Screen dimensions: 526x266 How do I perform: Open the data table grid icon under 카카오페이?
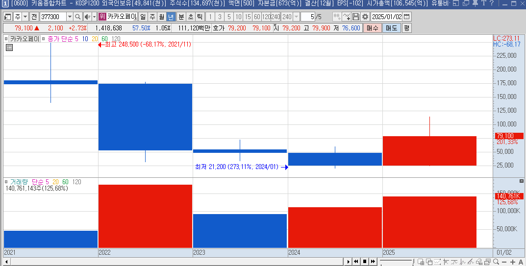point(9,48)
